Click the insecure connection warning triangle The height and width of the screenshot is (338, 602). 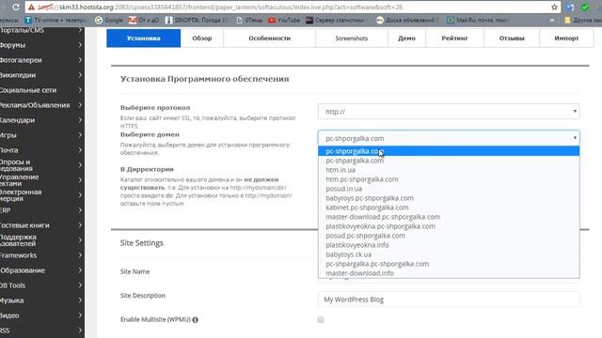click(x=31, y=8)
